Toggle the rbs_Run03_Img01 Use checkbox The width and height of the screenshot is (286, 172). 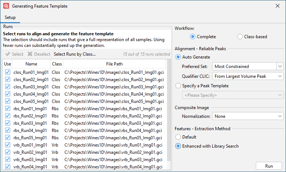(8, 123)
